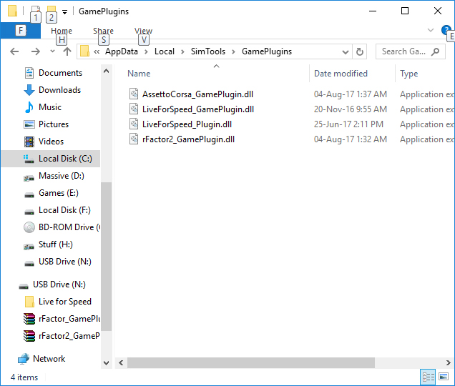
Task: Select Local Disk (C:) in the sidebar
Action: coord(51,159)
